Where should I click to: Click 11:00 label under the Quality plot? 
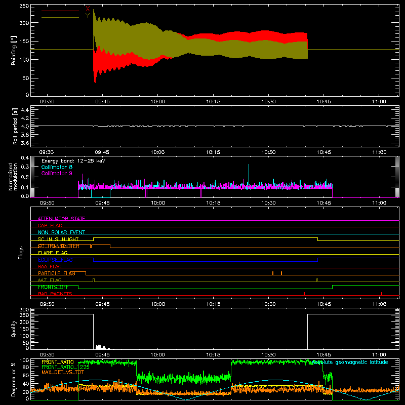coord(379,355)
